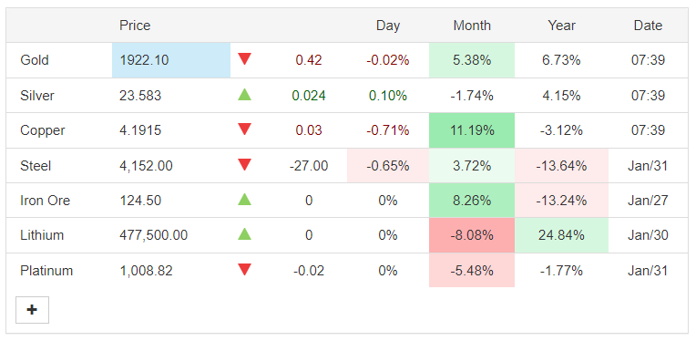
Task: Click the green up arrow beside Silver
Action: [244, 94]
